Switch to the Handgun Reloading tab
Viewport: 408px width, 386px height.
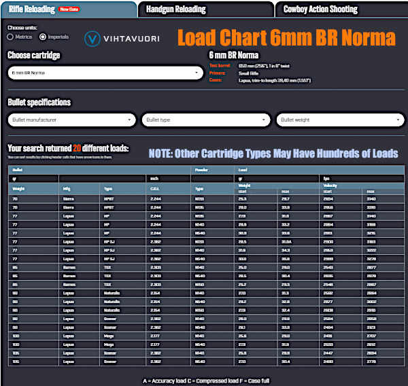[206, 10]
